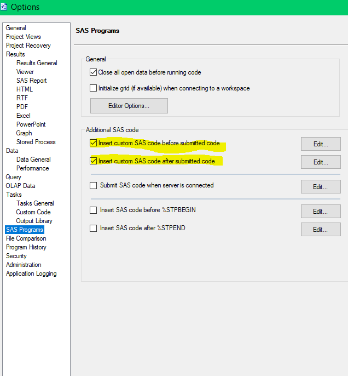Go to Project Recovery settings
Viewport: 348px width, 376px height.
click(28, 45)
